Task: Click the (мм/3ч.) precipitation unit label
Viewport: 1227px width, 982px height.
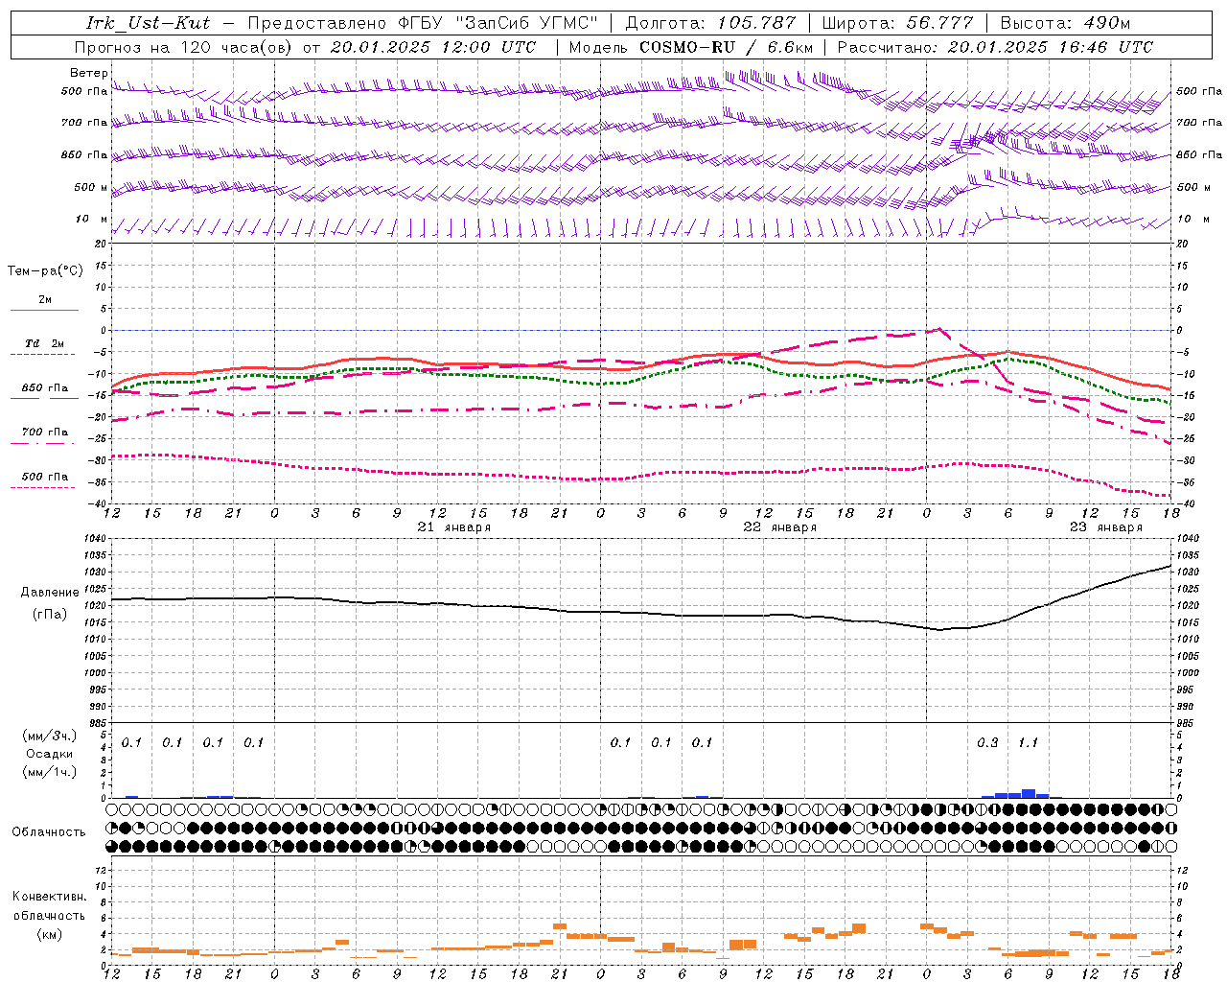Action: pos(49,736)
